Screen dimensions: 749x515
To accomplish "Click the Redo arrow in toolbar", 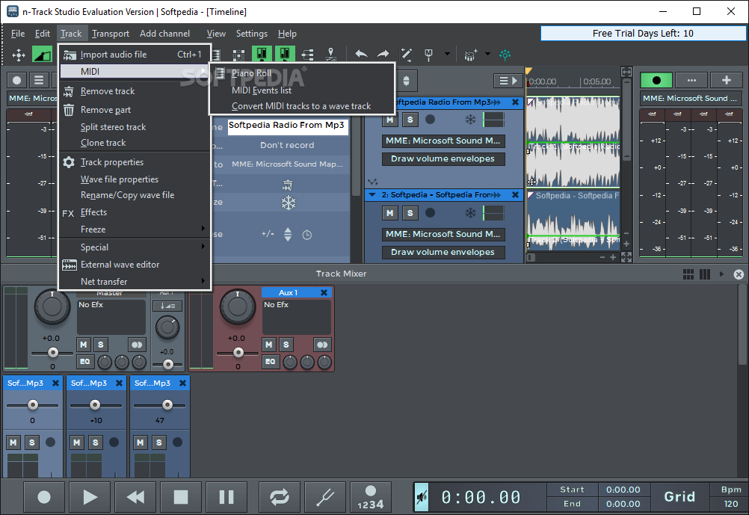I will (383, 55).
